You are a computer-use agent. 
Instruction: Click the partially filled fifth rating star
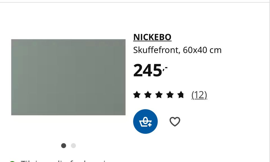(181, 95)
